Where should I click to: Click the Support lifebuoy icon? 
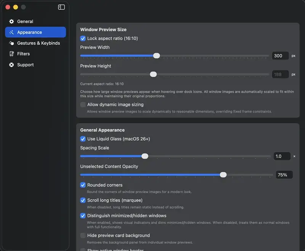point(11,65)
